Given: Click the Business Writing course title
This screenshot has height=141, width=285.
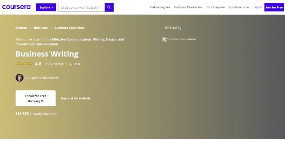Looking at the screenshot, I should point(47,54).
